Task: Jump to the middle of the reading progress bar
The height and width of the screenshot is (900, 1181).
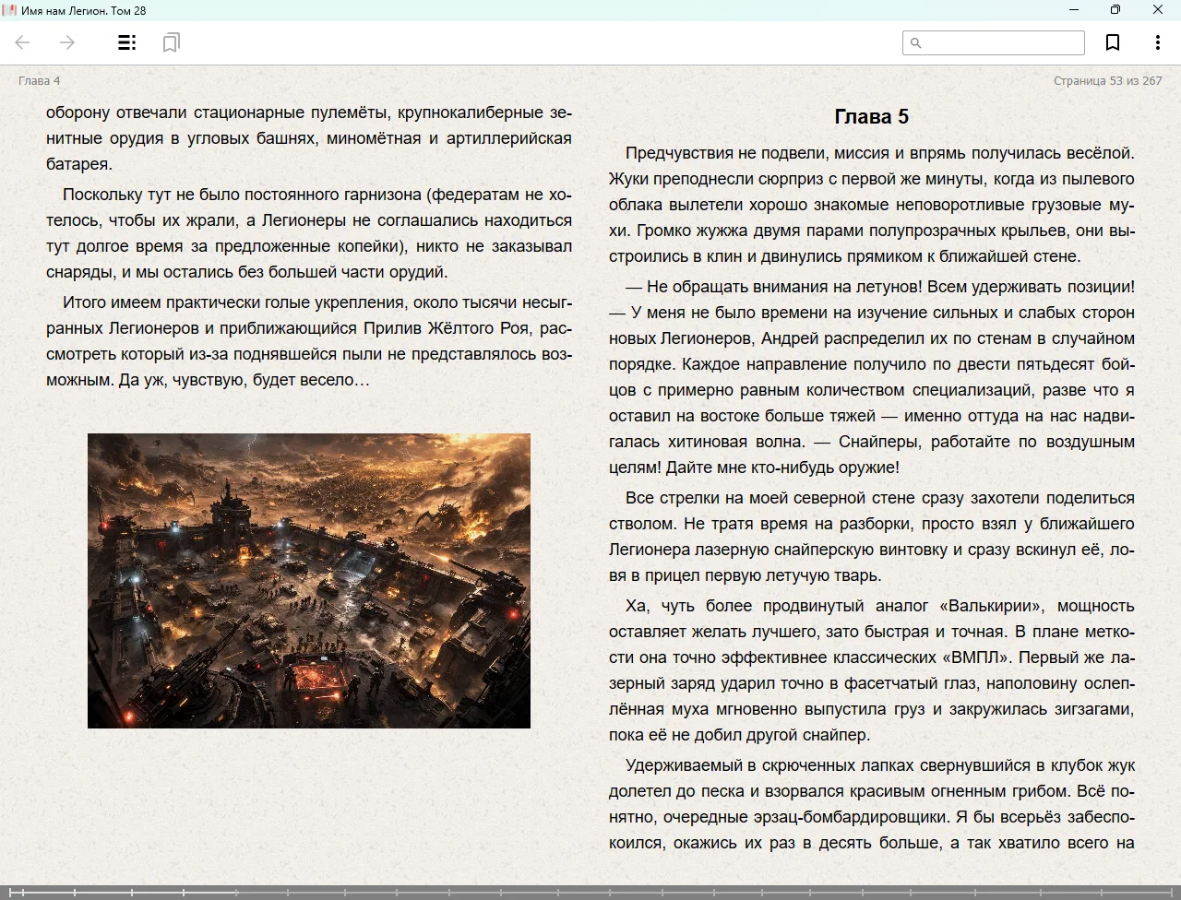Action: pyautogui.click(x=590, y=892)
